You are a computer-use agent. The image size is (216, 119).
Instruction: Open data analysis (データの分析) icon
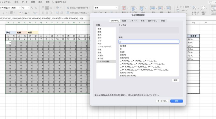click(x=213, y=8)
